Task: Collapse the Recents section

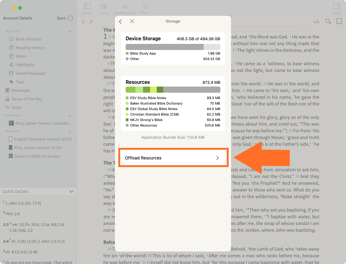Action: 70,131
